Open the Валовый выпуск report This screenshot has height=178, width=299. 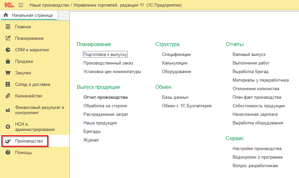[249, 55]
